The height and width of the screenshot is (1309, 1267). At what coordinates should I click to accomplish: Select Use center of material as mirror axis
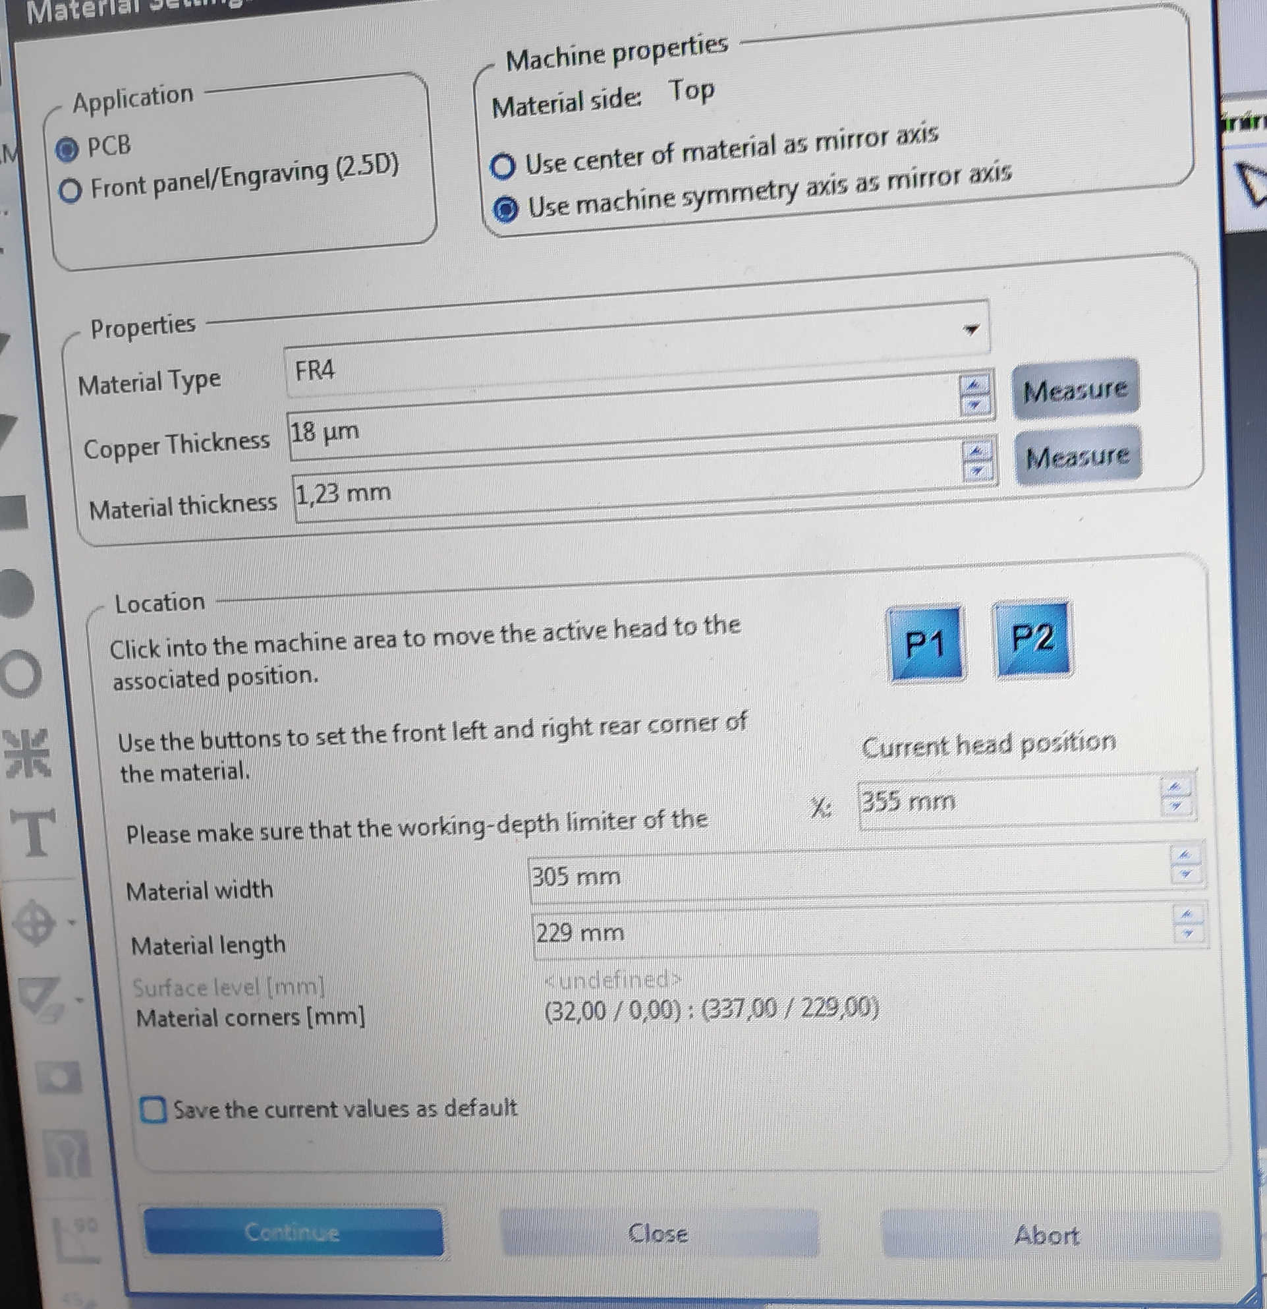503,166
